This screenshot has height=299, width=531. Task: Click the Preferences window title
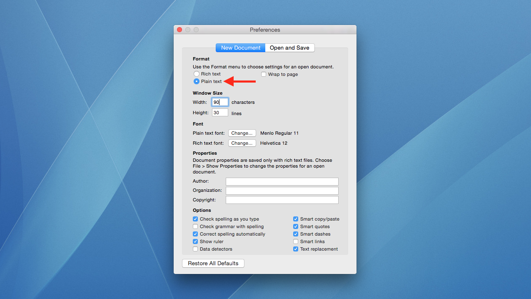click(265, 30)
